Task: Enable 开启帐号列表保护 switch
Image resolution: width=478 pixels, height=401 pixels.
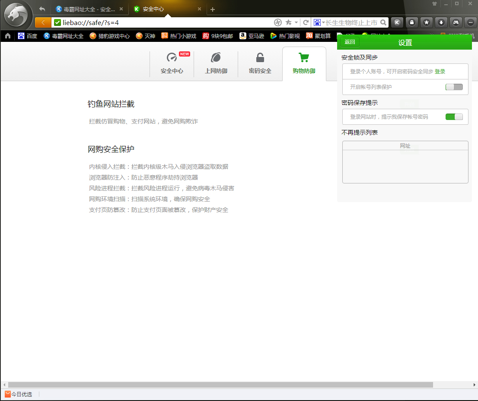Action: (454, 87)
